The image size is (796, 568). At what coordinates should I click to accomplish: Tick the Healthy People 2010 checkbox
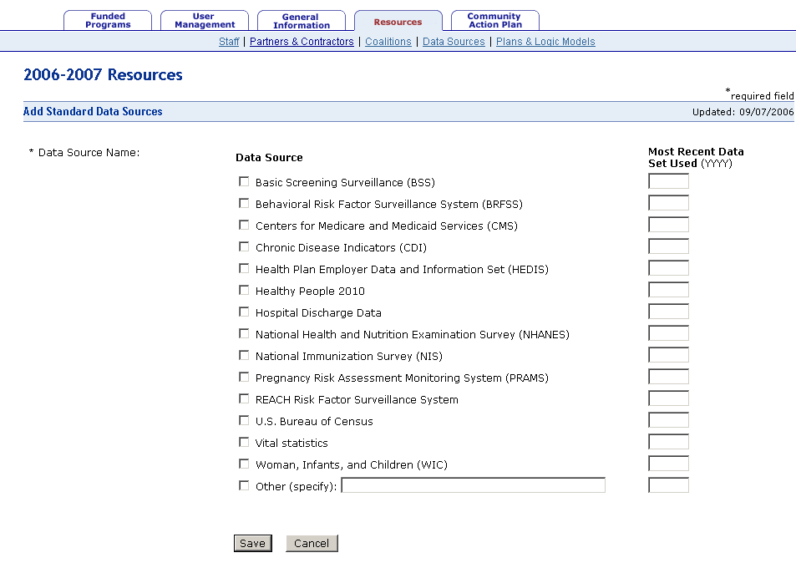coord(244,290)
